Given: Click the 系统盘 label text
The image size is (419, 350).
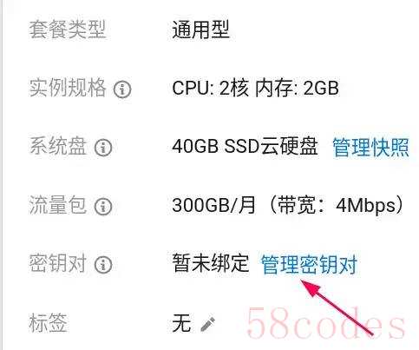Looking at the screenshot, I should pos(58,147).
